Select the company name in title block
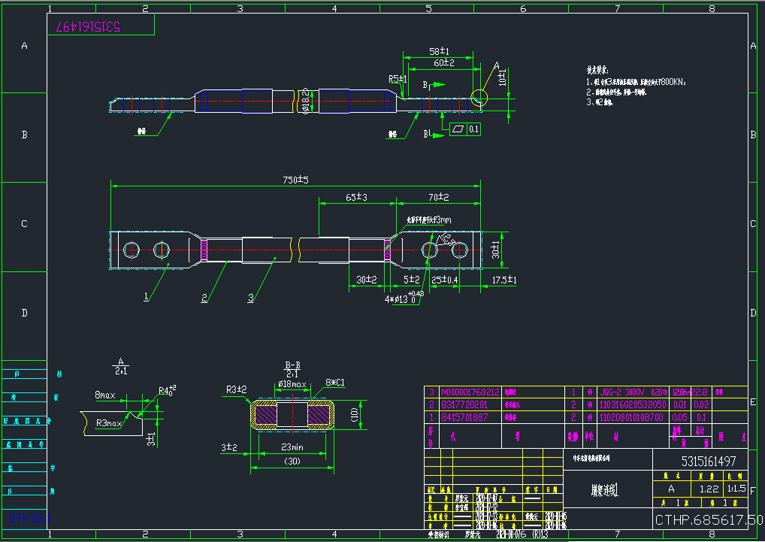Screen dimensions: 765x542 tap(591, 459)
